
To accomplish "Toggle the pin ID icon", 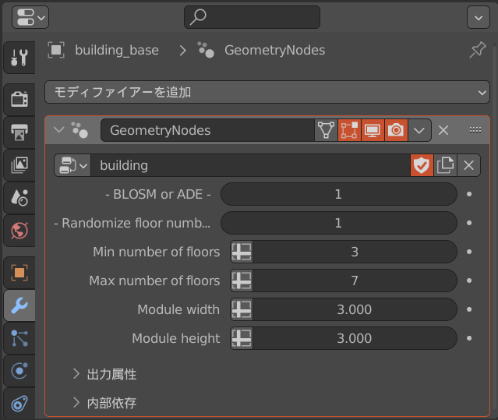I will [x=478, y=50].
